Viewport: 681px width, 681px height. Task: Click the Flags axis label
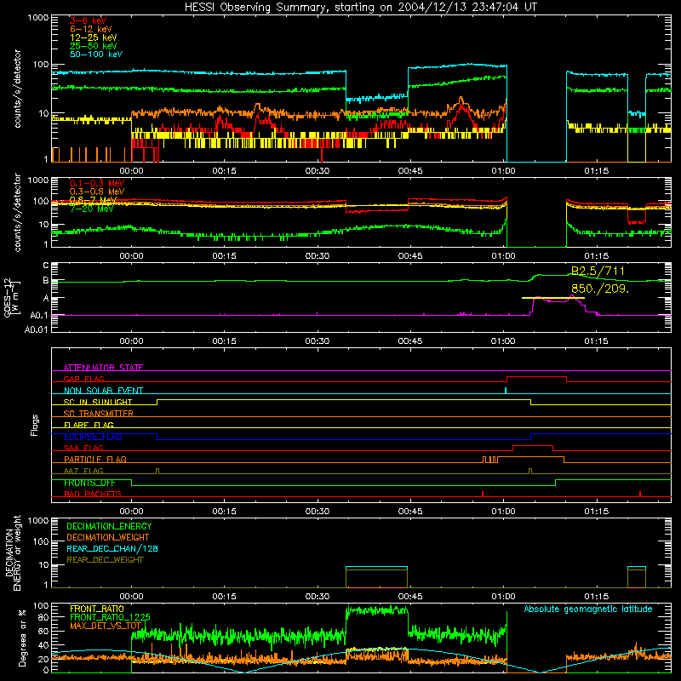34,425
